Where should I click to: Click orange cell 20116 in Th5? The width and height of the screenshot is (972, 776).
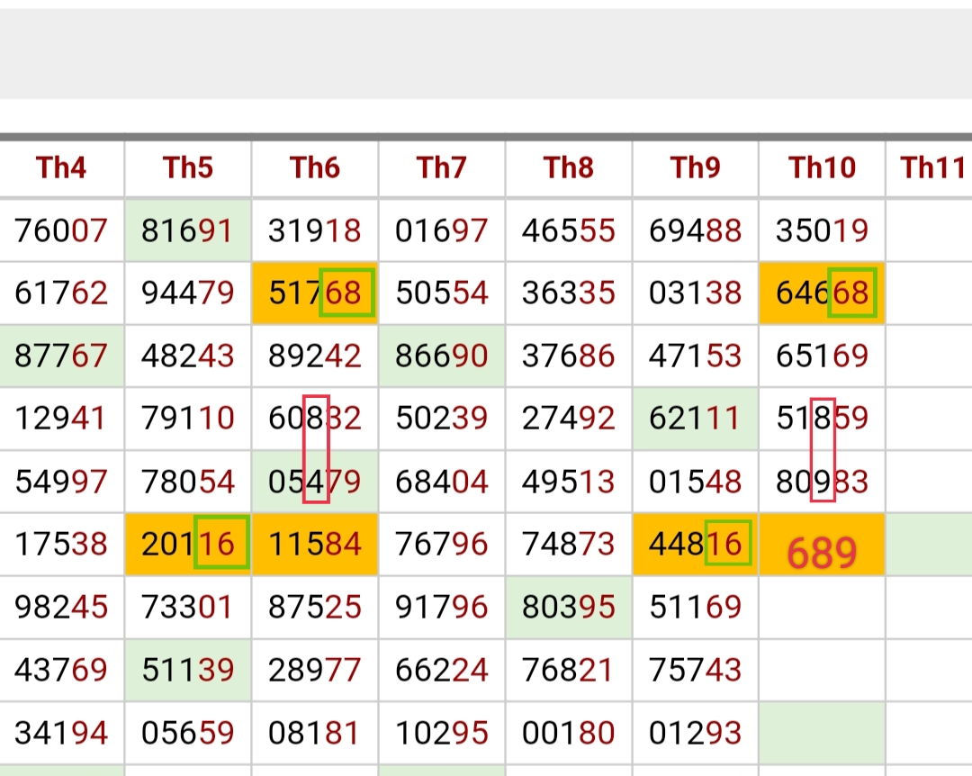point(188,545)
